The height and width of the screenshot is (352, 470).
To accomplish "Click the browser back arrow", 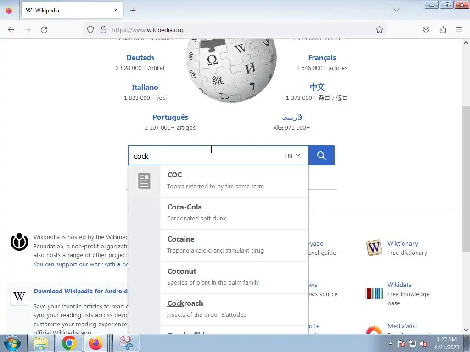I will pyautogui.click(x=11, y=30).
